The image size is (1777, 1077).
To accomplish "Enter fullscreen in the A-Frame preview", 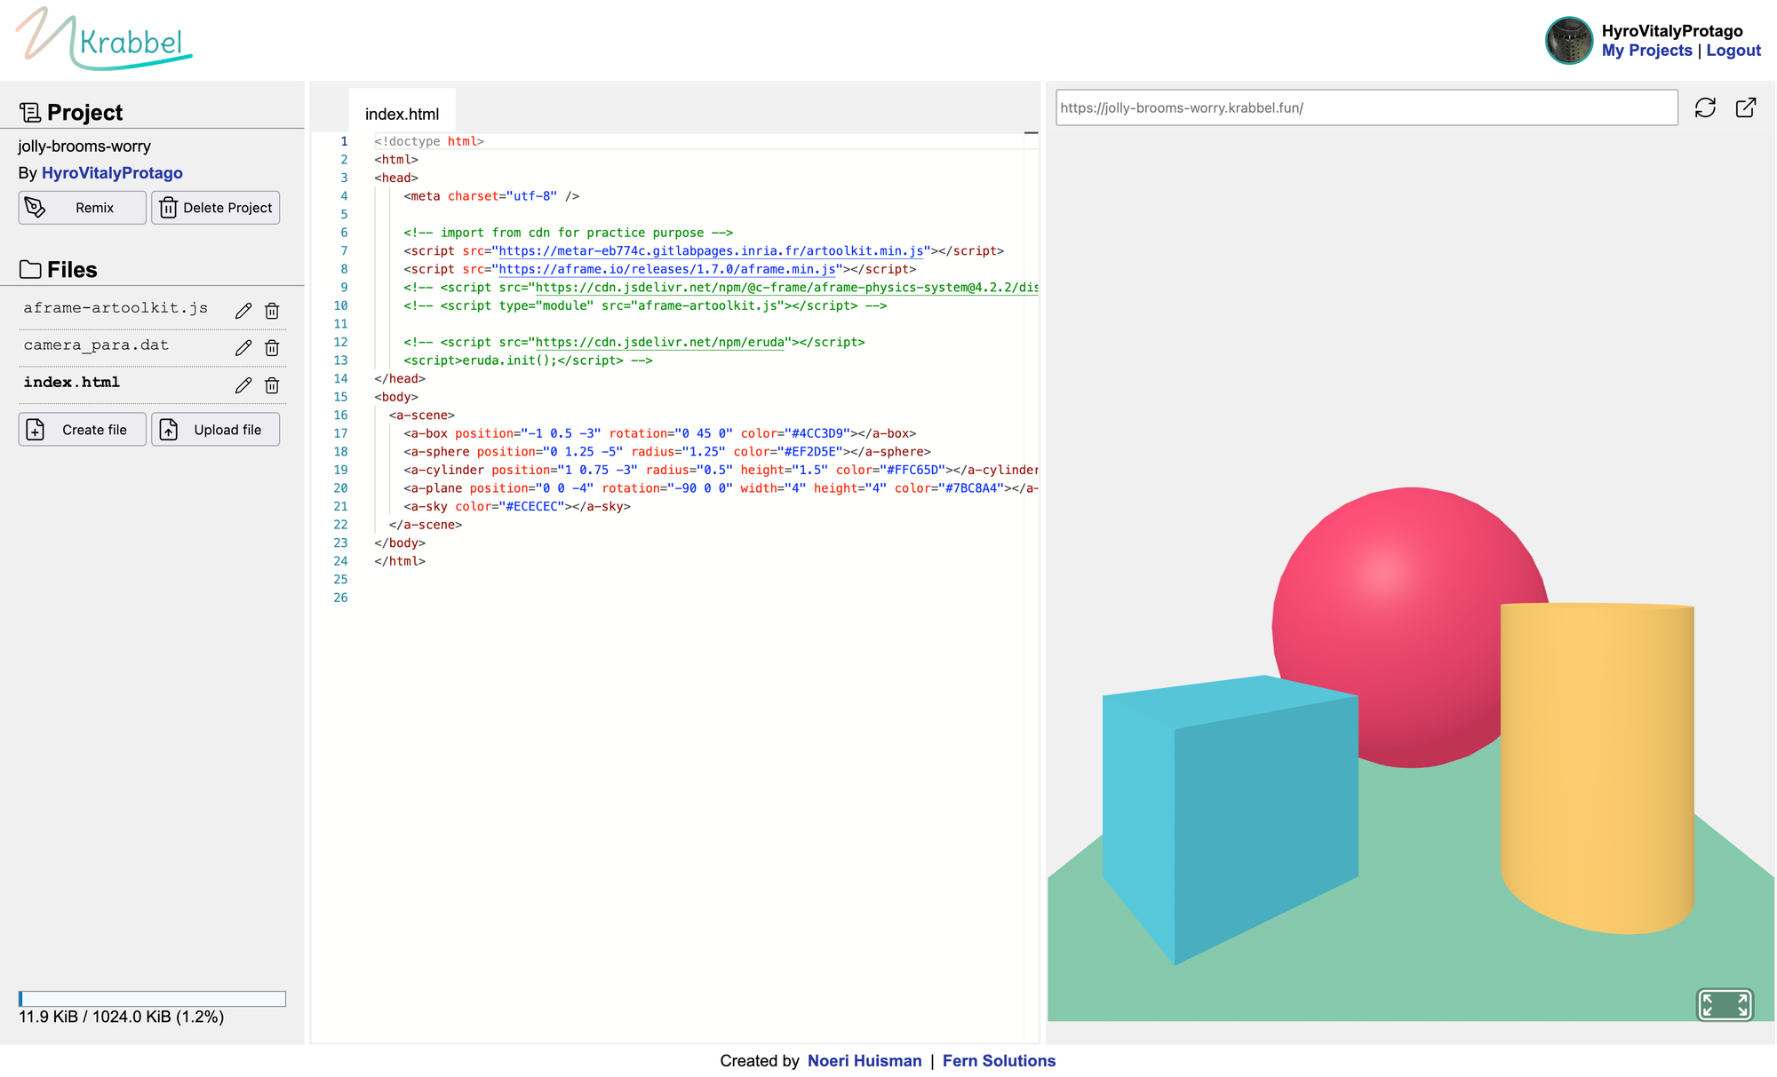I will (1724, 1004).
